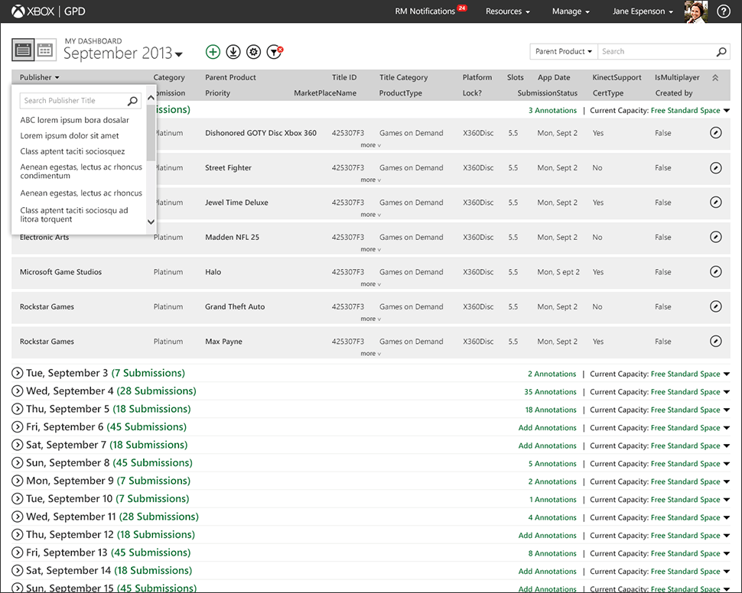Viewport: 742px width, 593px height.
Task: Open the Resources menu
Action: [508, 11]
